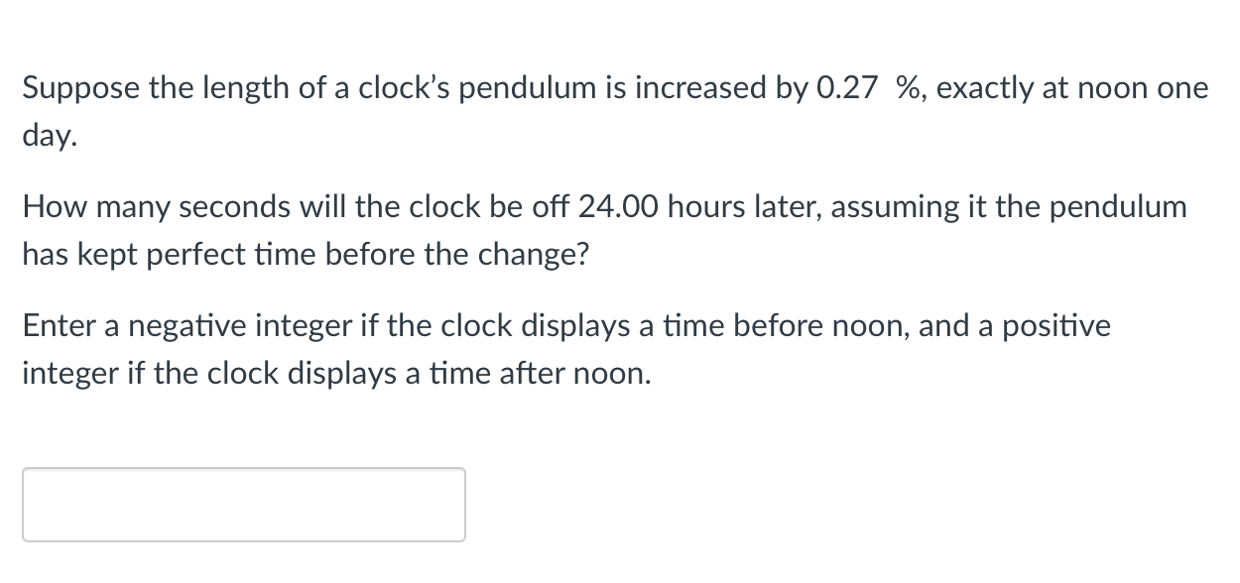Click the question mark after change
Viewport: 1240px width, 583px height.
[x=583, y=254]
